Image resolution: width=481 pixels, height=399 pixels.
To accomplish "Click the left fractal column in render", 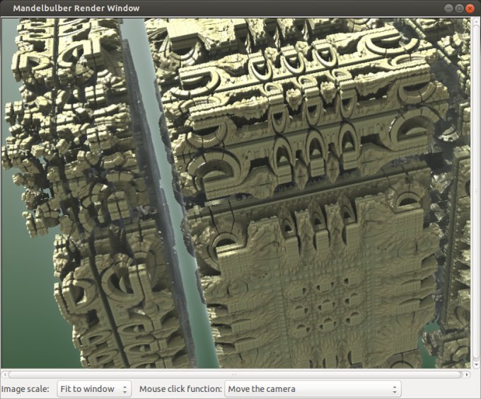I will point(71,212).
